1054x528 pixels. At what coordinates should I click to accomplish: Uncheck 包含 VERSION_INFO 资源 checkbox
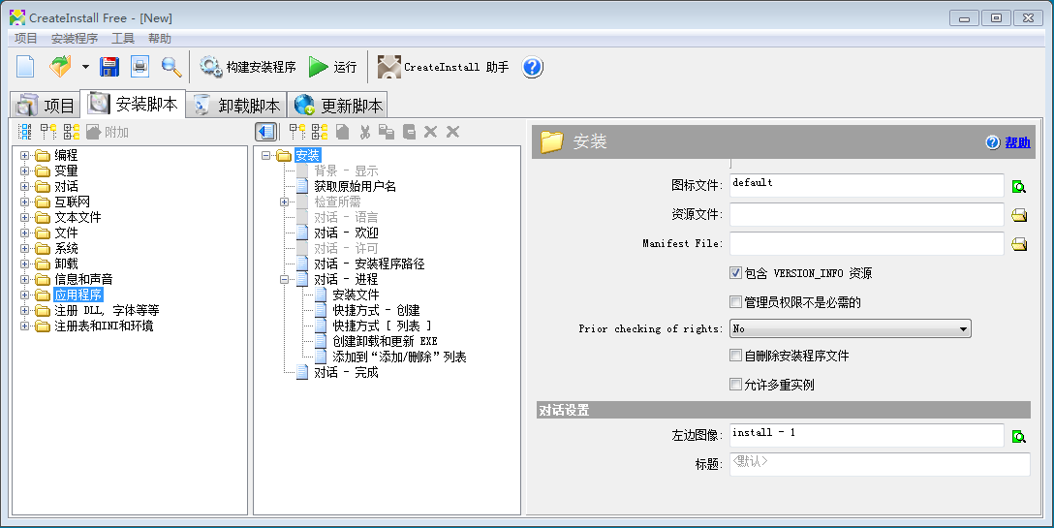pyautogui.click(x=735, y=273)
